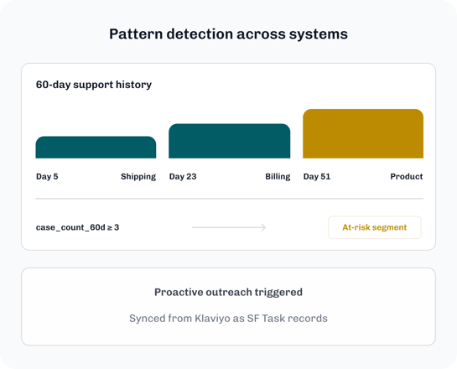The height and width of the screenshot is (369, 457).
Task: Click the 'Proactive outreach triggered' heading
Action: [x=228, y=292]
